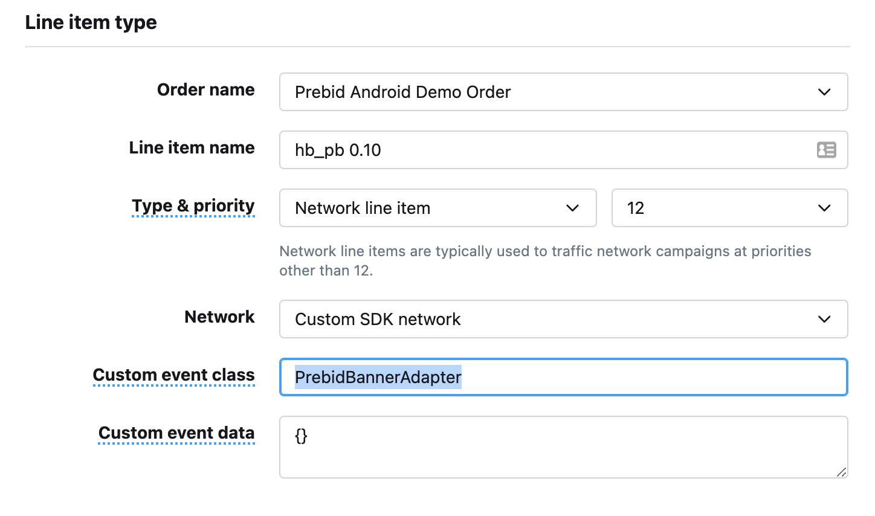Click the Custom event data help label
The height and width of the screenshot is (516, 875).
click(176, 433)
